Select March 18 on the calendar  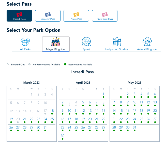tap(52, 111)
